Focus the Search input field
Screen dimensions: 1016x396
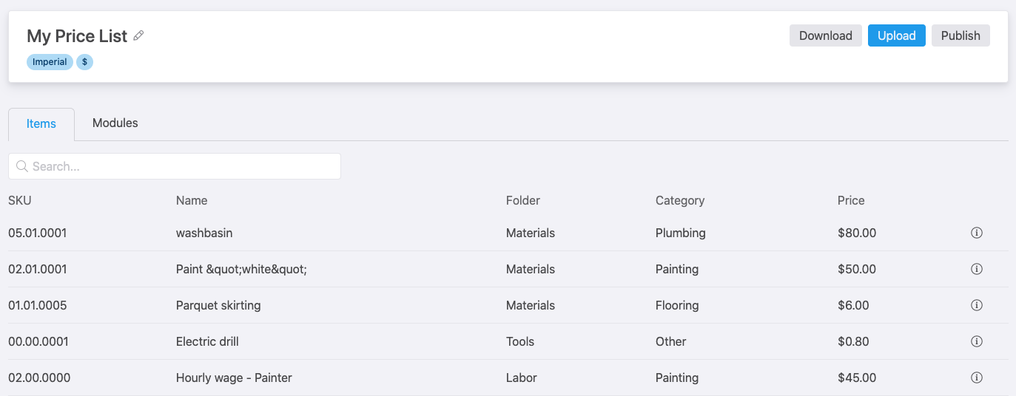click(x=175, y=166)
